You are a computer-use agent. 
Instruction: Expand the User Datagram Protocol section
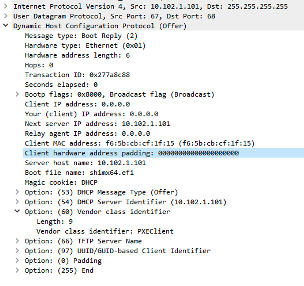click(x=6, y=16)
